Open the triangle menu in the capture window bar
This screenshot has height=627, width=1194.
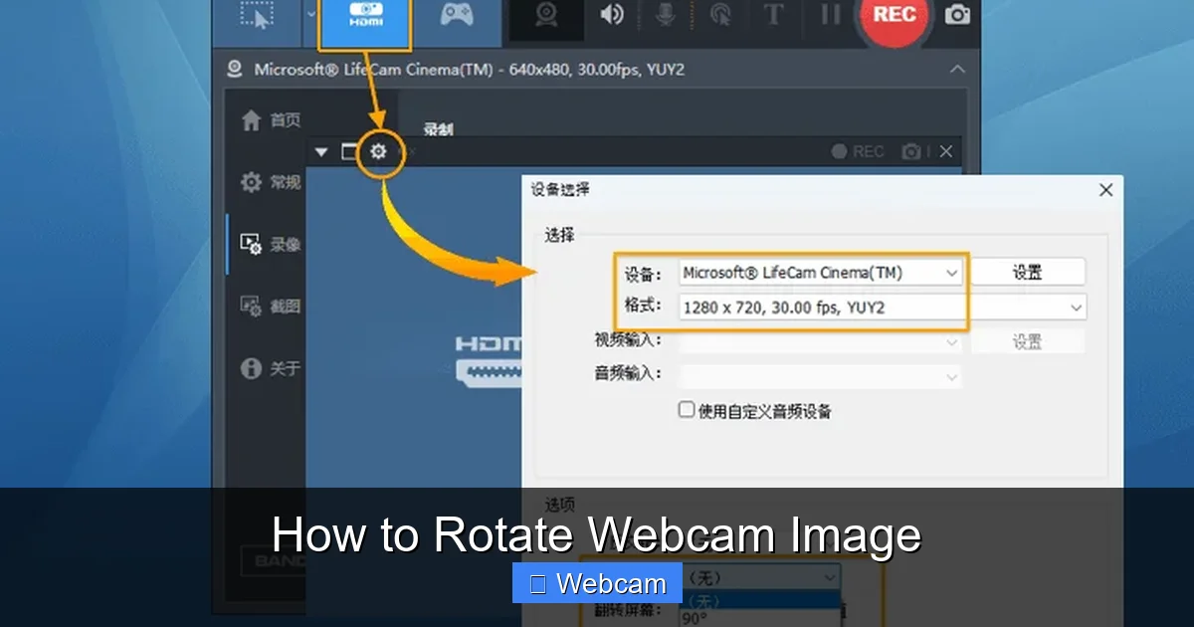tap(321, 152)
